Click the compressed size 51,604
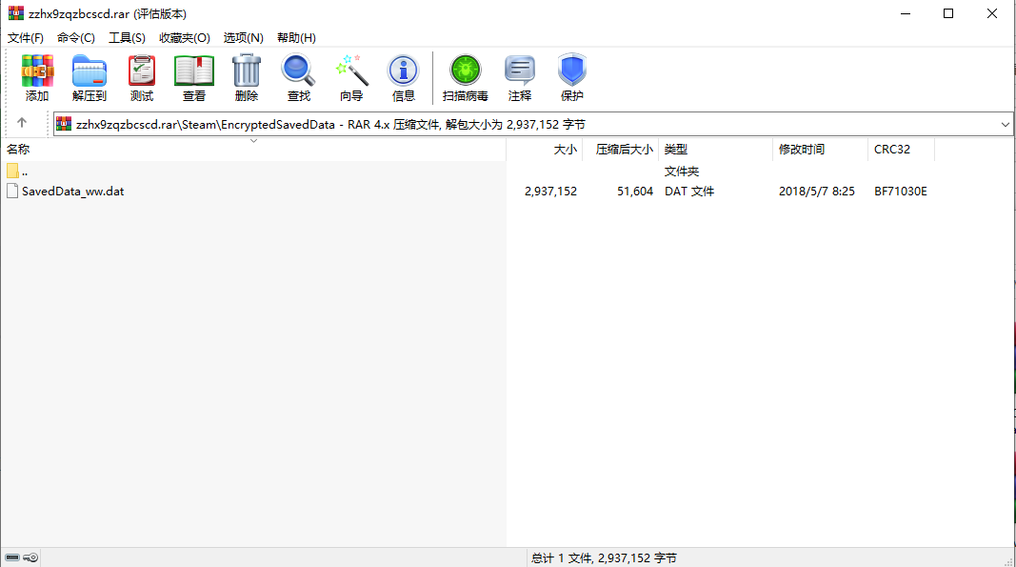This screenshot has width=1016, height=567. pyautogui.click(x=635, y=192)
